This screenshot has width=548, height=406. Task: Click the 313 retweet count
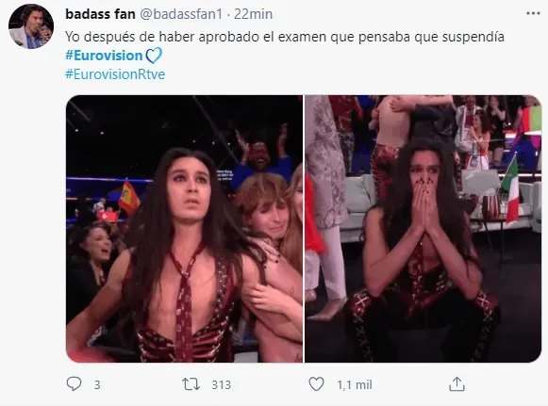(222, 384)
